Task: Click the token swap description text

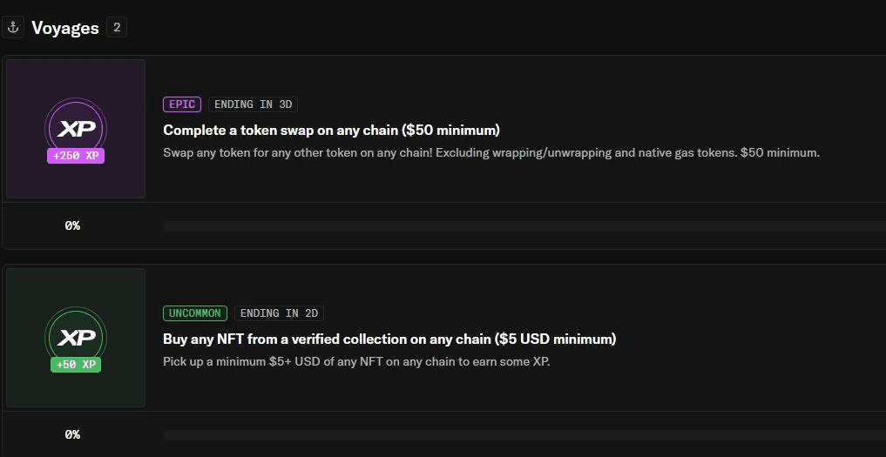Action: 491,152
